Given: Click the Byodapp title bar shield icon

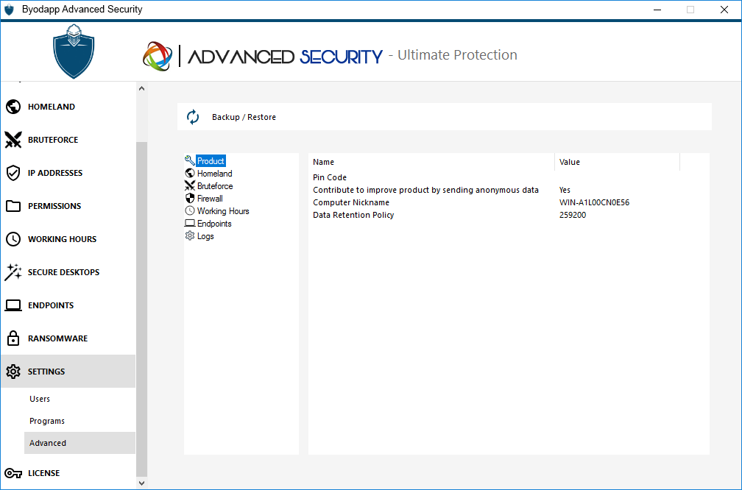Looking at the screenshot, I should [x=9, y=10].
